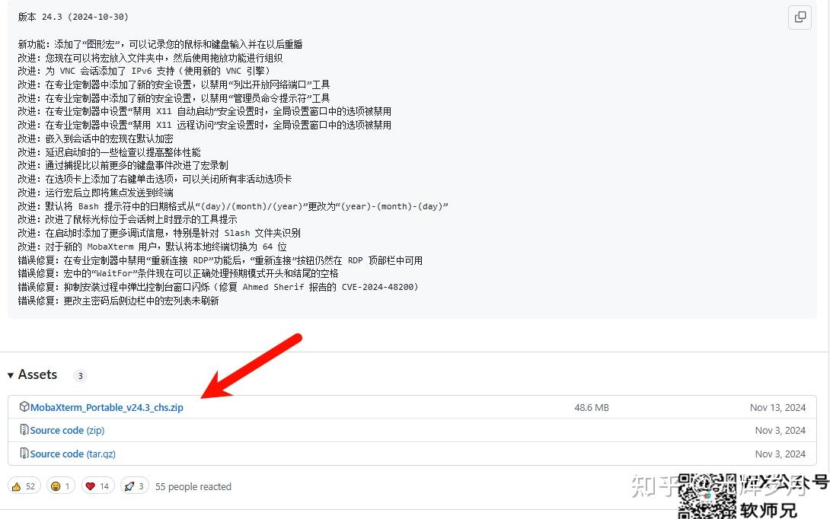Click file icon beside Source code (zip)
This screenshot has width=830, height=519.
tap(24, 430)
